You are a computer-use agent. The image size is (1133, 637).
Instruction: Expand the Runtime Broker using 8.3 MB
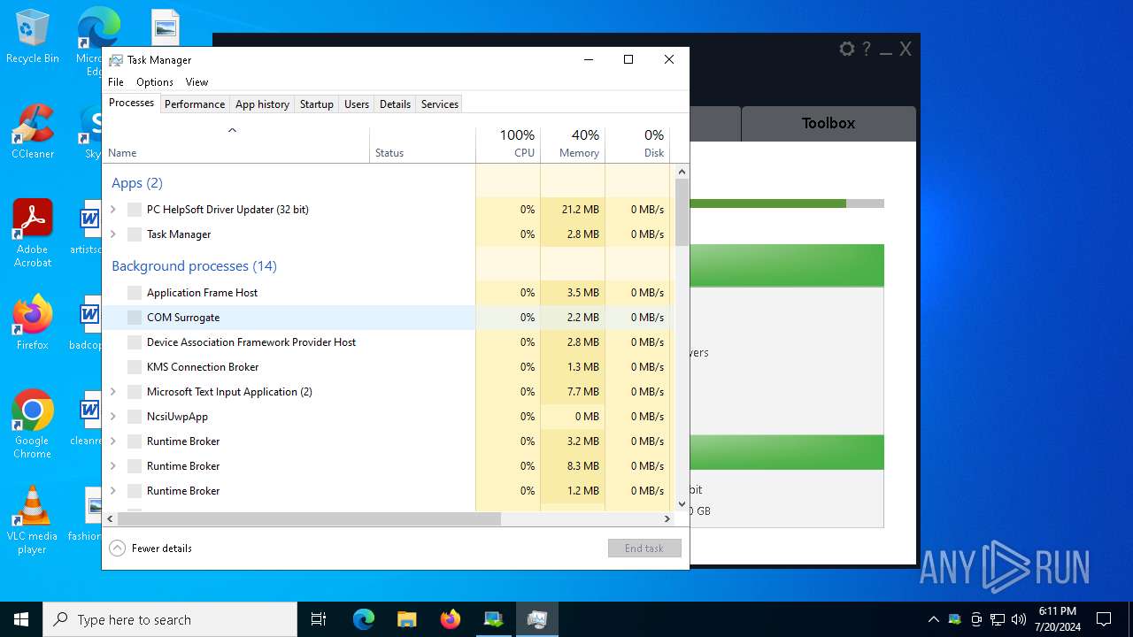pyautogui.click(x=113, y=466)
